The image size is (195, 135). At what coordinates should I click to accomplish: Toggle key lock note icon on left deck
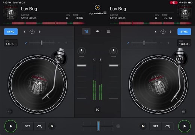(x=26, y=43)
